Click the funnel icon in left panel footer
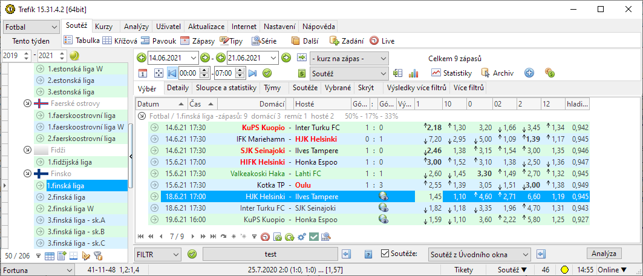Screen dimensions: 643x276 [38, 256]
